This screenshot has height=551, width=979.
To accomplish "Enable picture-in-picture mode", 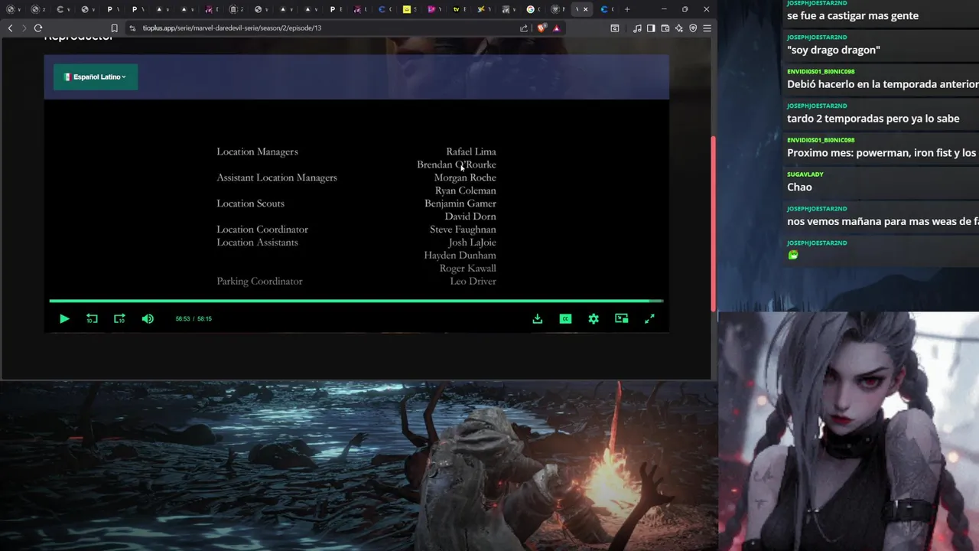I will [x=621, y=318].
